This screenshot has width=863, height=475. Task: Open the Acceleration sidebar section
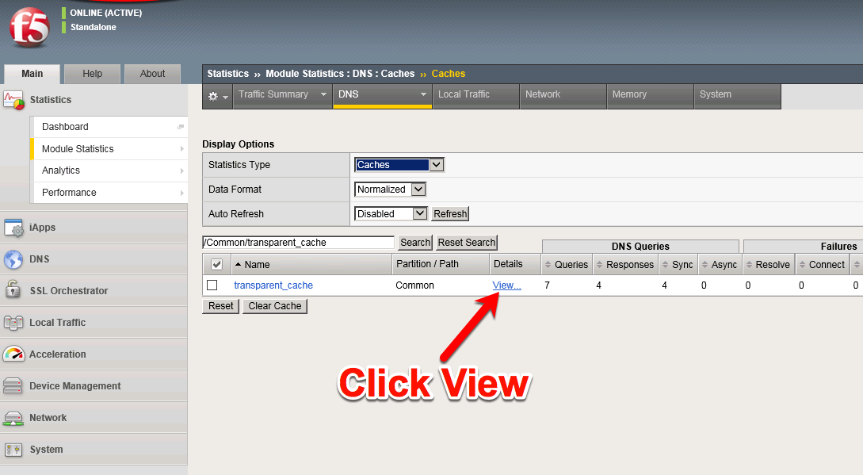[x=94, y=354]
